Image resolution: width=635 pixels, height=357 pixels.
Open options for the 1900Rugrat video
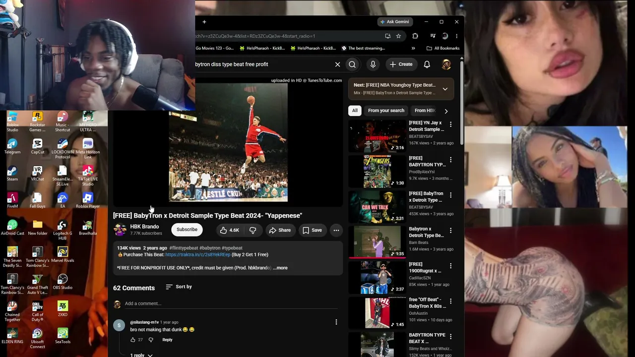(450, 266)
